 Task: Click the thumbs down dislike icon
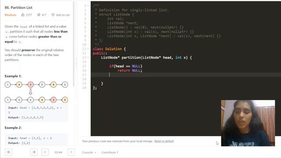pyautogui.click(x=39, y=15)
